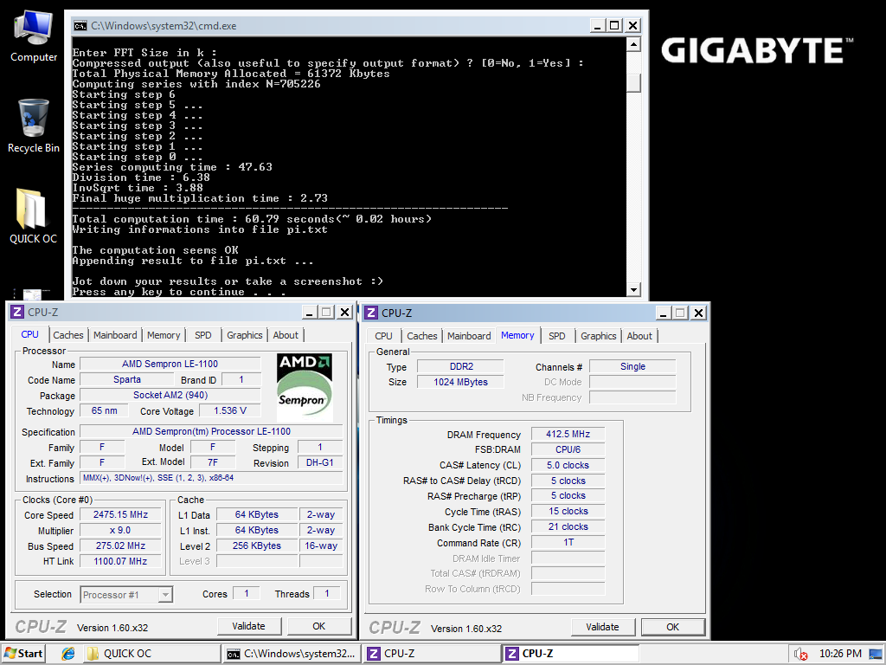This screenshot has height=665, width=886.
Task: Click the cmd window scrollbar thumb
Action: (x=634, y=83)
